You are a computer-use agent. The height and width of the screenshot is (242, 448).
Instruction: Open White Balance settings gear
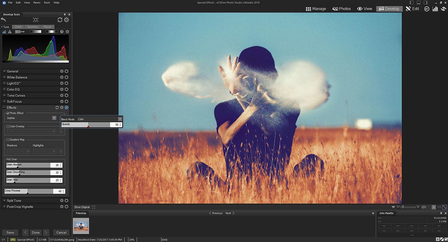pos(62,77)
